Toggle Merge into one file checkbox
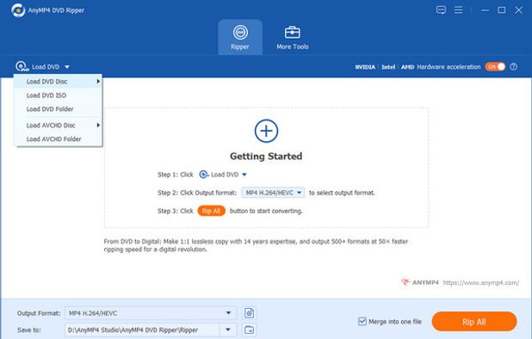 pyautogui.click(x=362, y=321)
